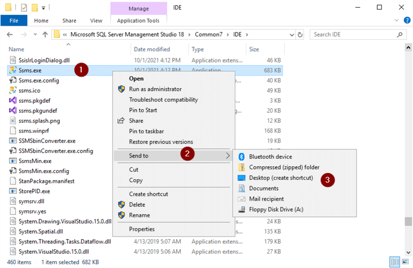
Task: Collapse the ribbon using the chevron
Action: pos(397,21)
